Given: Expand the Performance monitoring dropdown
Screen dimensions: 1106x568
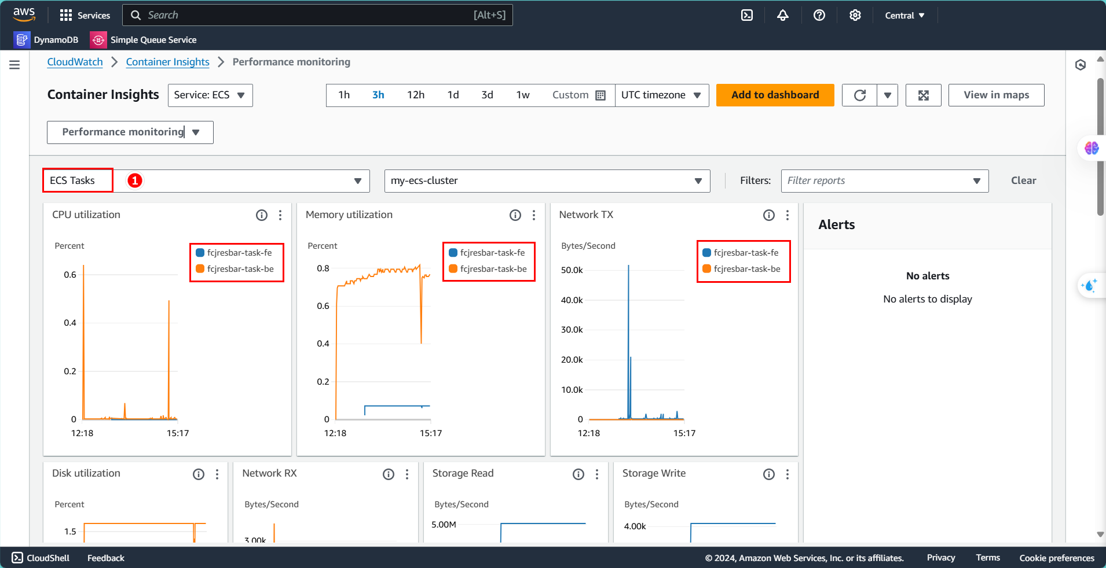Looking at the screenshot, I should tap(130, 132).
